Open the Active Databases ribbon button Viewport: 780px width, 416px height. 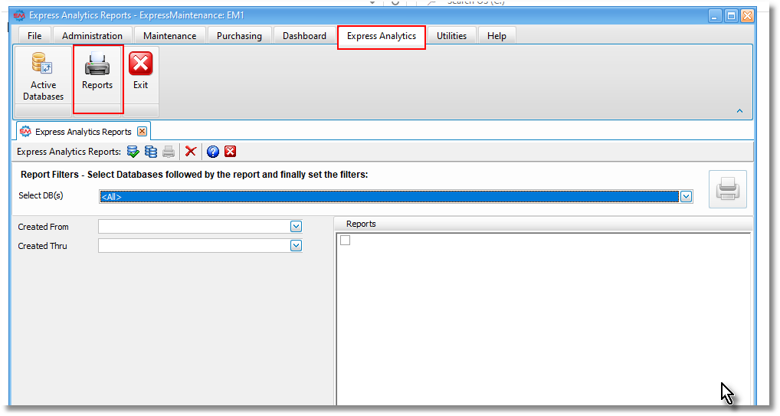point(43,76)
